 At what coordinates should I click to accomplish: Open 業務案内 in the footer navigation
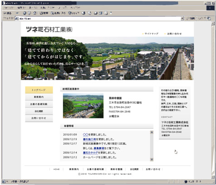pyautogui.click(x=74, y=169)
